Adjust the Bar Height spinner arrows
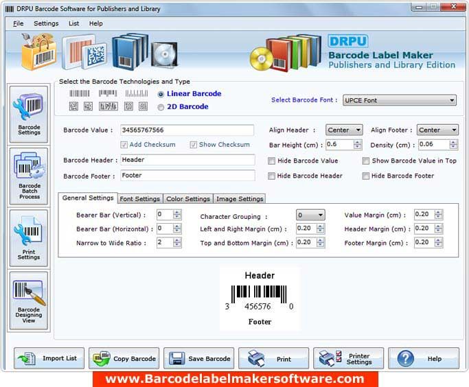The height and width of the screenshot is (387, 469). point(357,145)
